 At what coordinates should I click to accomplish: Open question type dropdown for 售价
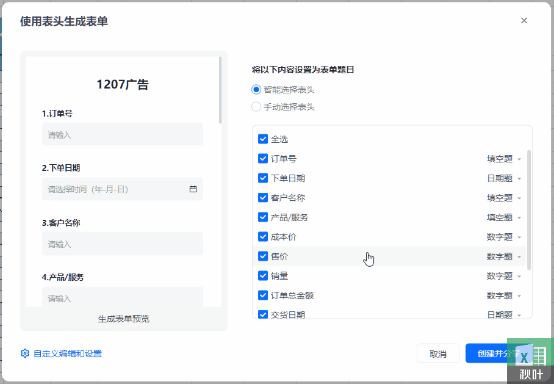click(504, 256)
